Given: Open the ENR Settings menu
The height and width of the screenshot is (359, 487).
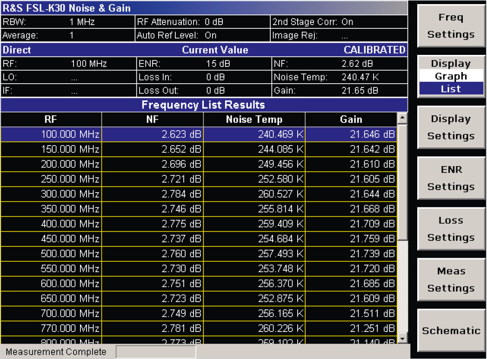Looking at the screenshot, I should click(451, 178).
